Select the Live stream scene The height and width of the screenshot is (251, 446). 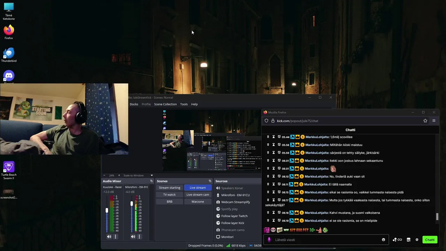(x=198, y=188)
